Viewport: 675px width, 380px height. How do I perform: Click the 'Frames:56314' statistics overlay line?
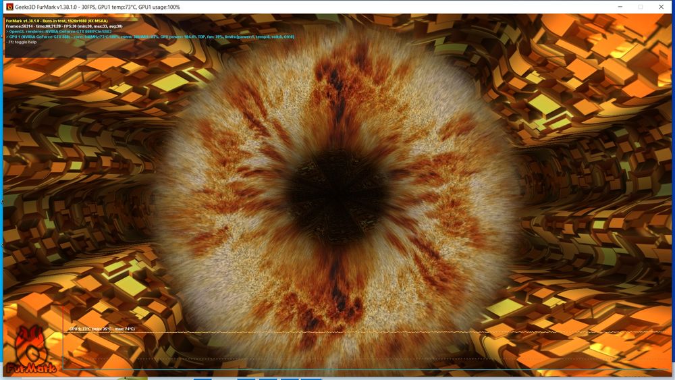click(x=64, y=26)
